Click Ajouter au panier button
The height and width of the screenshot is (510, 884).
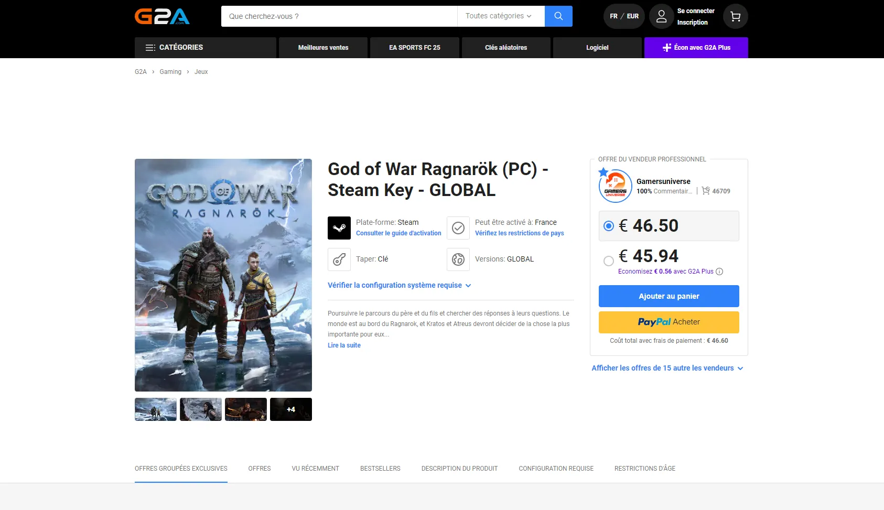coord(669,296)
